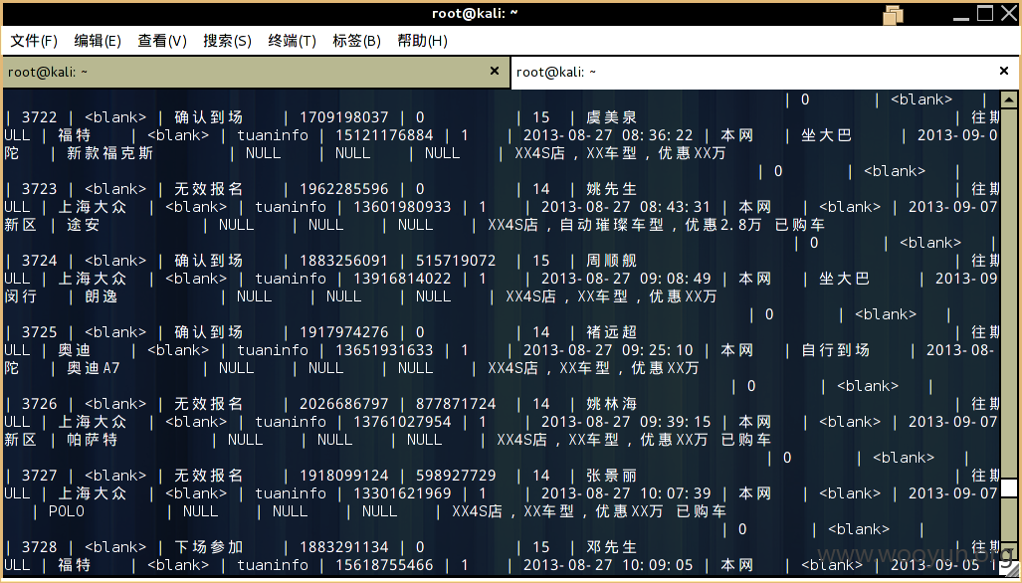Click phone number 15618755466
Screen dimensions: 1022x583
(x=384, y=565)
